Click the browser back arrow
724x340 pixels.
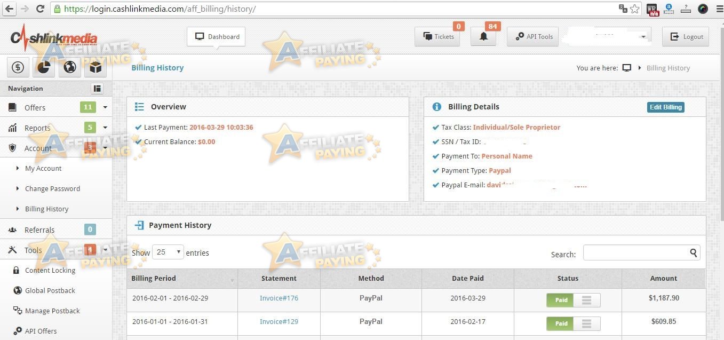(9, 9)
